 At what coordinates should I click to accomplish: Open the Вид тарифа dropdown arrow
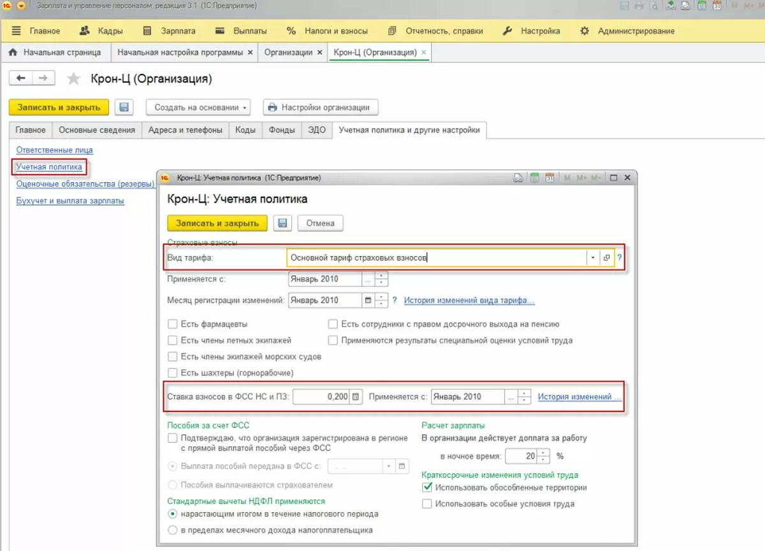[x=593, y=258]
